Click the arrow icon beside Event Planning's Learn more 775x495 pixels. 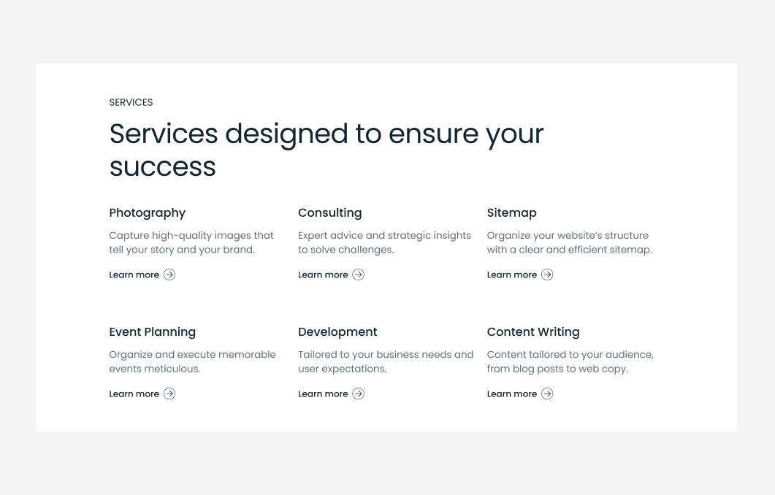tap(169, 394)
